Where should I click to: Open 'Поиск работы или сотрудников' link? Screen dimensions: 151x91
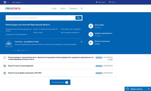tap(71, 29)
